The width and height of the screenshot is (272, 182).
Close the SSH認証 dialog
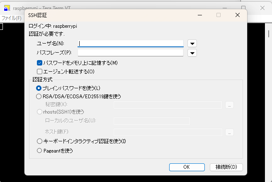pos(238,15)
